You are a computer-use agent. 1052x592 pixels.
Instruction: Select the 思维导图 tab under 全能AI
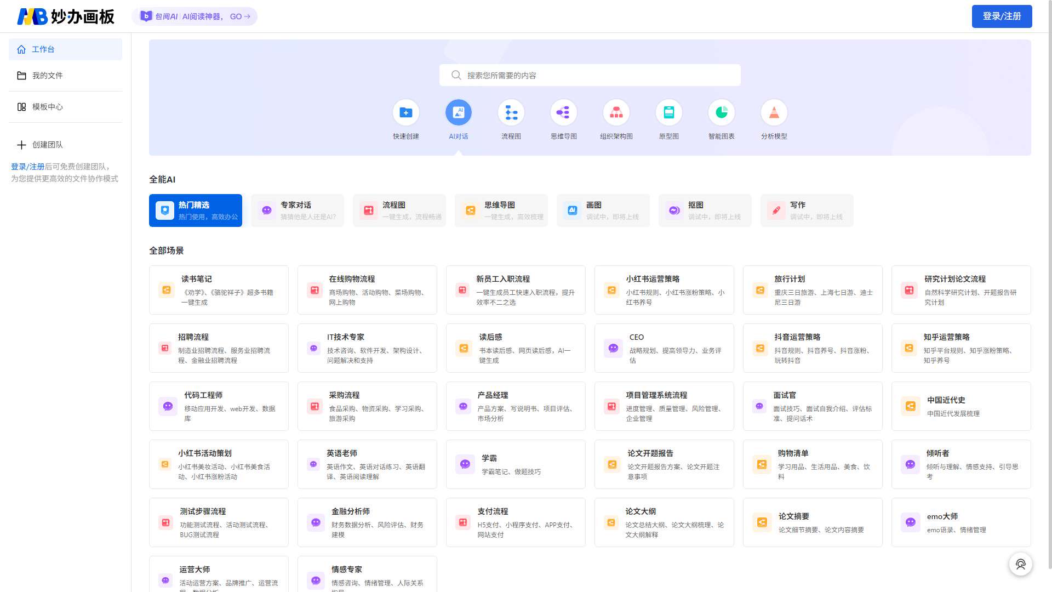coord(501,210)
